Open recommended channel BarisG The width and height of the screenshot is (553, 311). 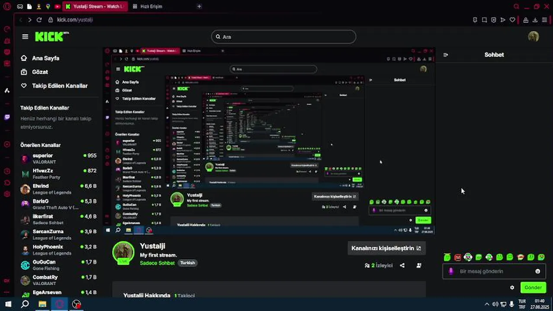(x=58, y=204)
